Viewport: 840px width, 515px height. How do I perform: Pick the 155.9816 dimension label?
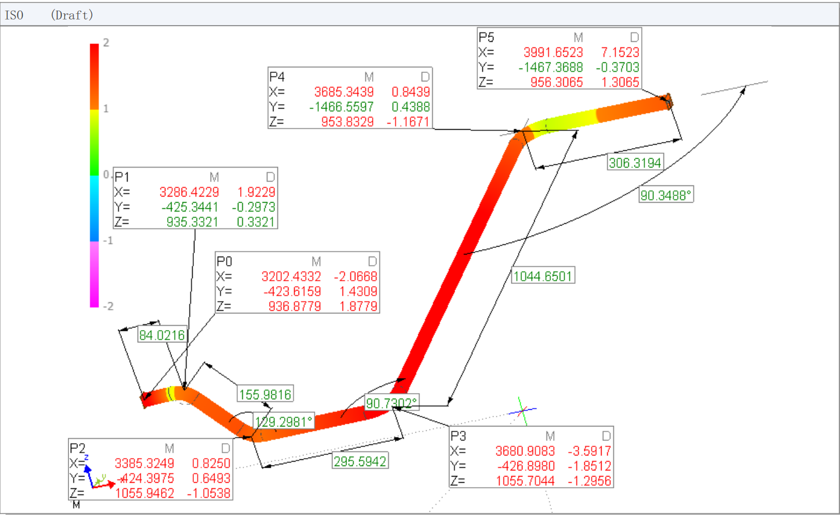click(265, 395)
